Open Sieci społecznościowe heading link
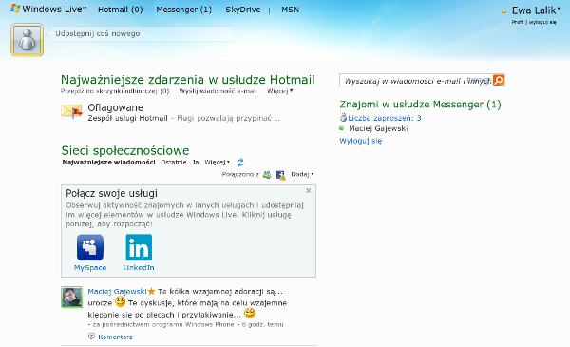This screenshot has width=570, height=347. pyautogui.click(x=125, y=150)
